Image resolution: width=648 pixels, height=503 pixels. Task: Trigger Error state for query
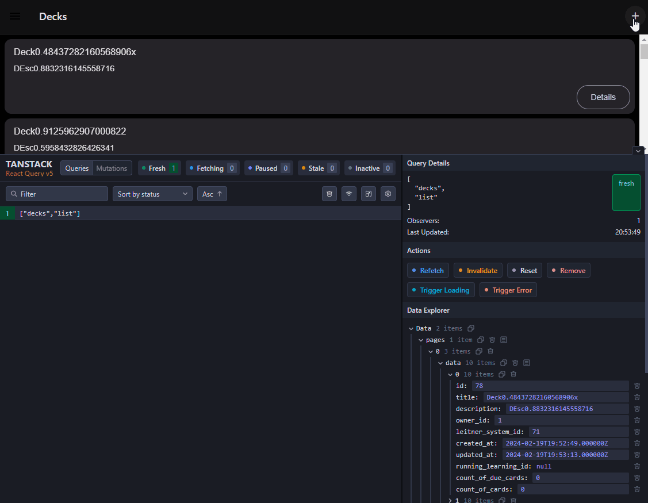508,290
